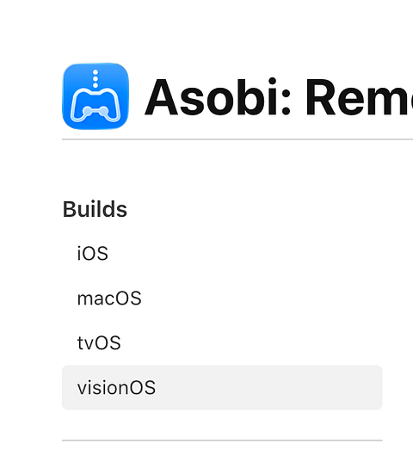Click the Builds label above iOS
This screenshot has width=413, height=474.
pos(95,209)
